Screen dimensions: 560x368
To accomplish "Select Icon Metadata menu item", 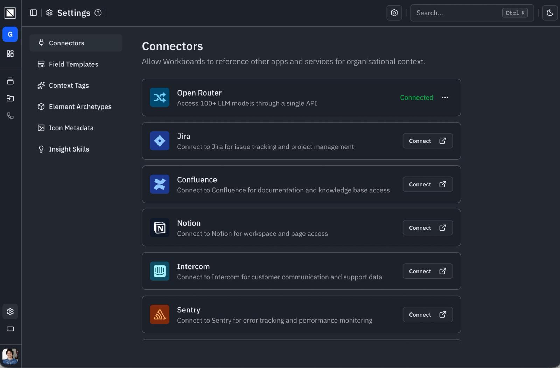I will (x=76, y=128).
